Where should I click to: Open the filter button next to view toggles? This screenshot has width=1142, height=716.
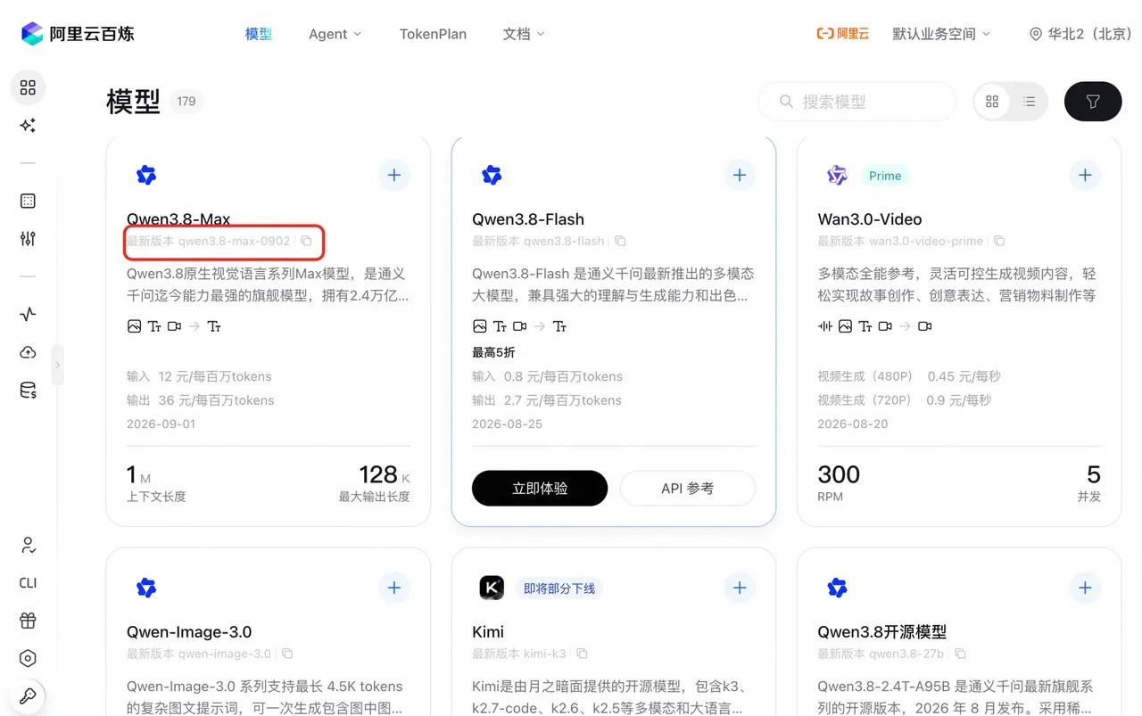point(1093,102)
